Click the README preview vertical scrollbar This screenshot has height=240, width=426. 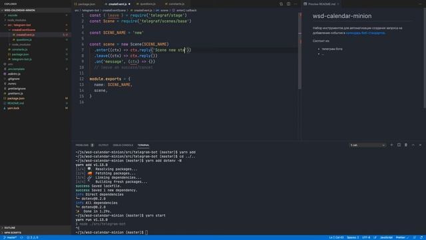tap(425, 58)
